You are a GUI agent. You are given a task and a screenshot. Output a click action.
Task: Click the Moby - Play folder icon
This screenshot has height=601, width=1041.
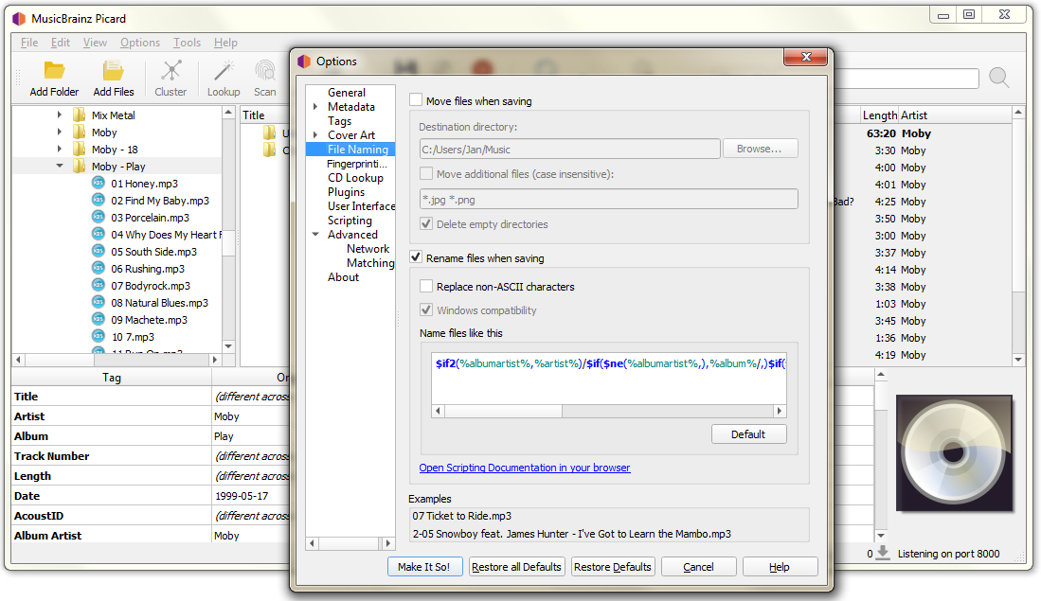click(x=79, y=166)
